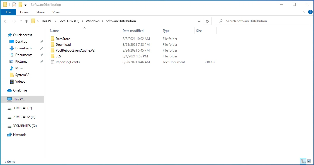Viewport: 314px width, 165px height.
Task: Open the address bar history dropdown
Action: (199, 21)
